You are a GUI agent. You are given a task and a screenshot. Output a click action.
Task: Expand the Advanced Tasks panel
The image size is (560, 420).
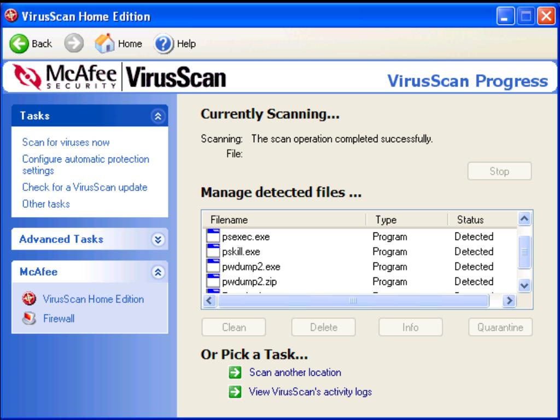point(158,240)
